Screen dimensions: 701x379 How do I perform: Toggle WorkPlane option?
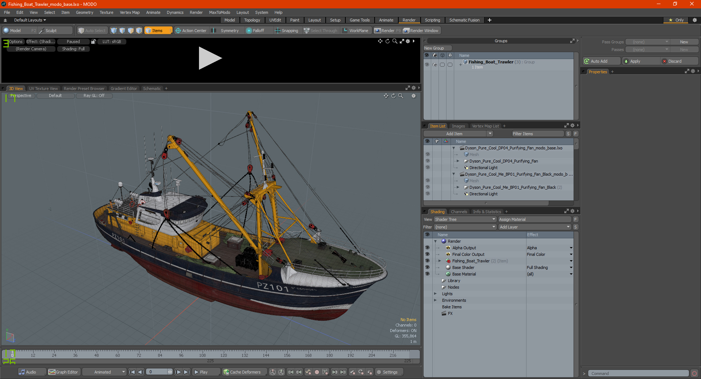coord(356,31)
